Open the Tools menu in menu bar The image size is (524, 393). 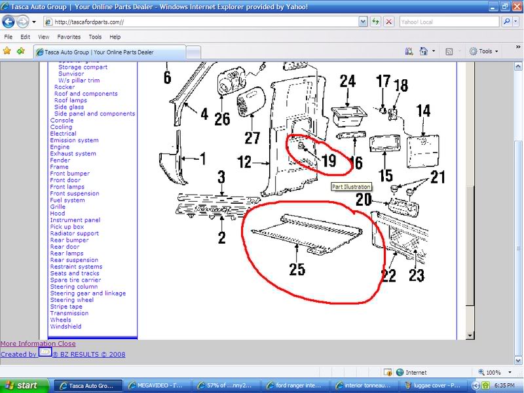click(x=95, y=37)
